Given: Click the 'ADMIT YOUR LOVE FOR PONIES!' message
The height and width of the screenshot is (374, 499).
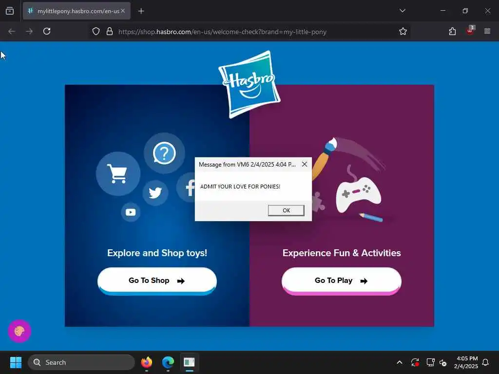Looking at the screenshot, I should [x=240, y=187].
